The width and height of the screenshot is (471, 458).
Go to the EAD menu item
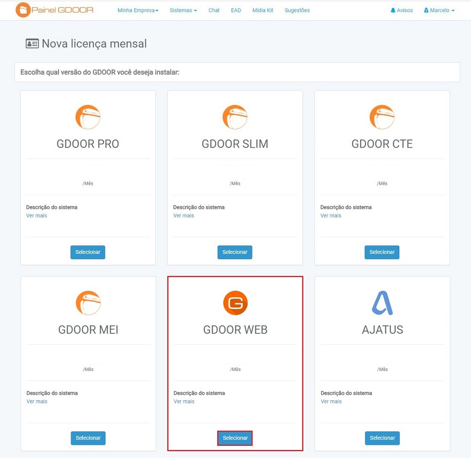(x=236, y=10)
